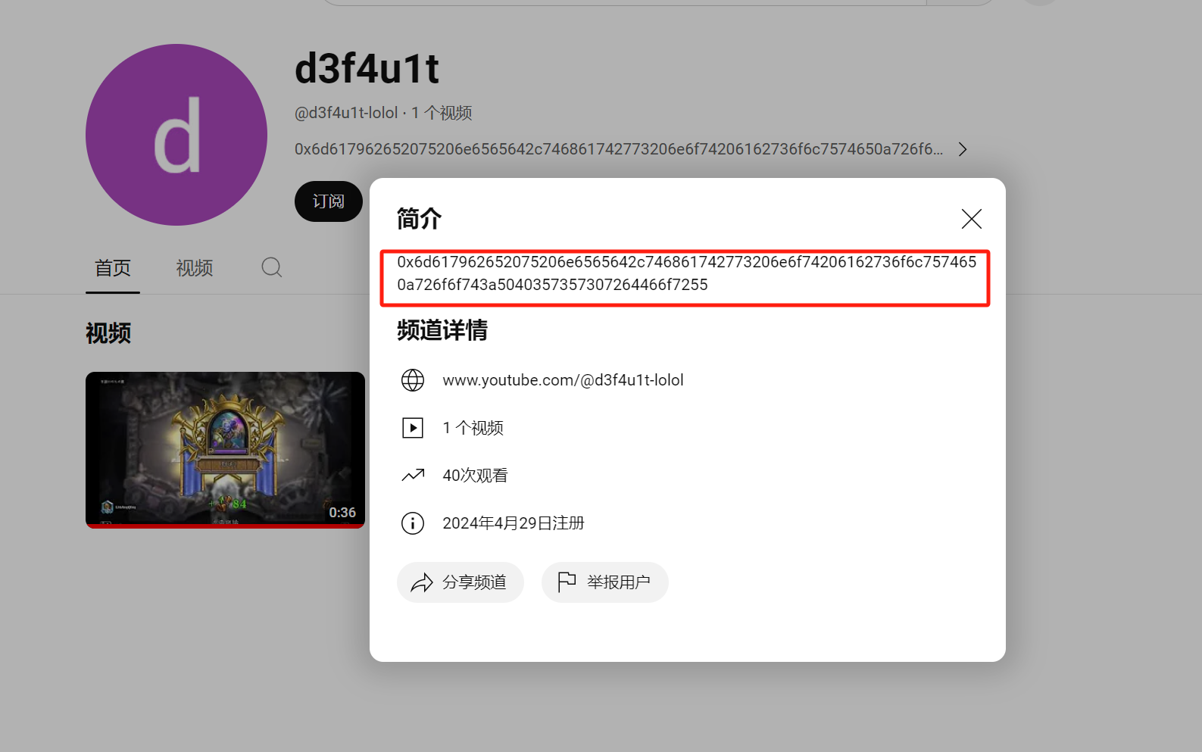Click the 0:36 duration badge on thumbnail
The height and width of the screenshot is (752, 1202).
[342, 513]
